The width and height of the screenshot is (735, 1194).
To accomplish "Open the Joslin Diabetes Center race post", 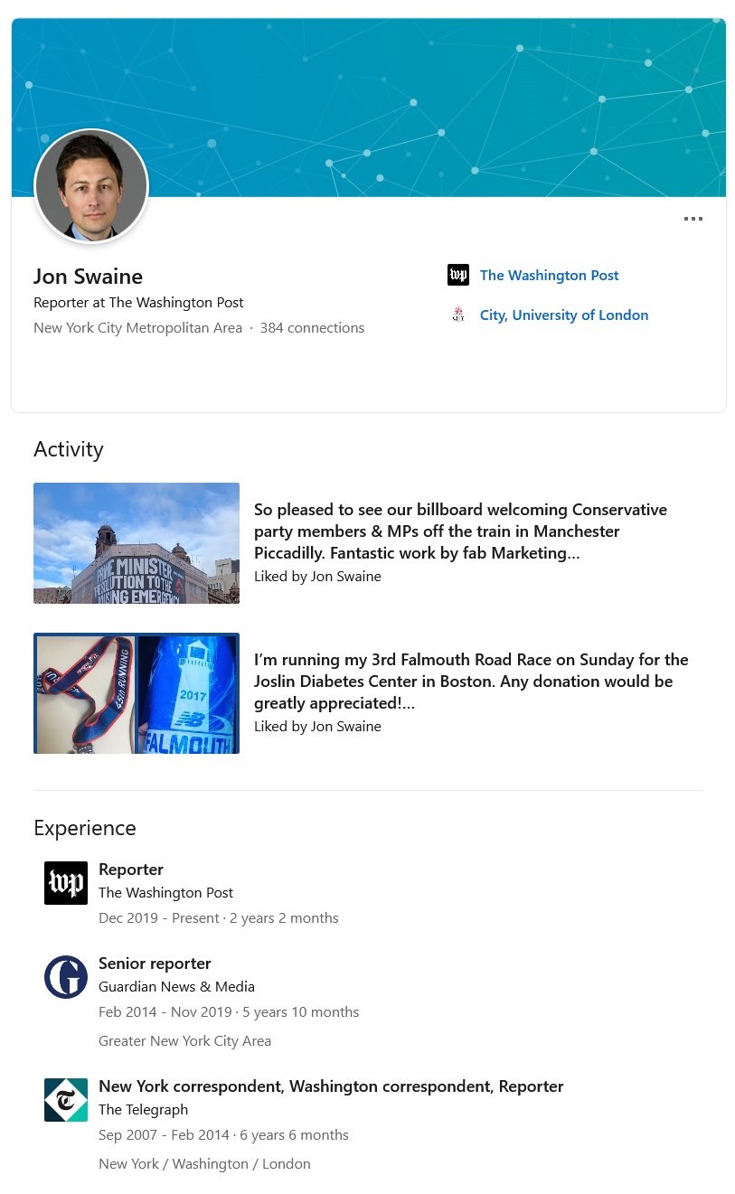I will 471,682.
